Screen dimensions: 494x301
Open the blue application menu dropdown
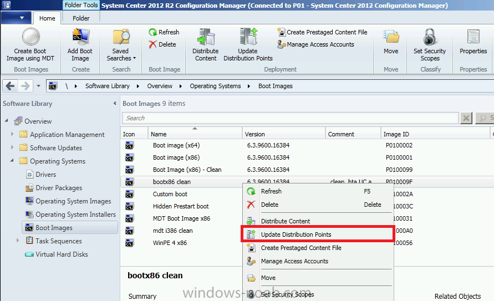(16, 18)
